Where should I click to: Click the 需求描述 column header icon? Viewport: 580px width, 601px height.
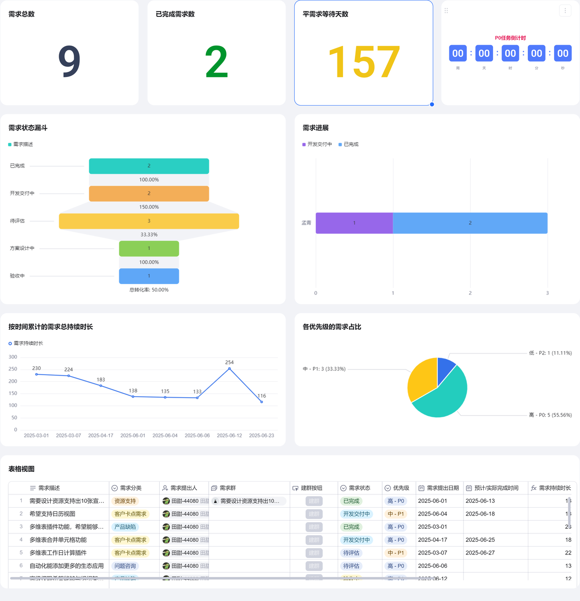33,488
